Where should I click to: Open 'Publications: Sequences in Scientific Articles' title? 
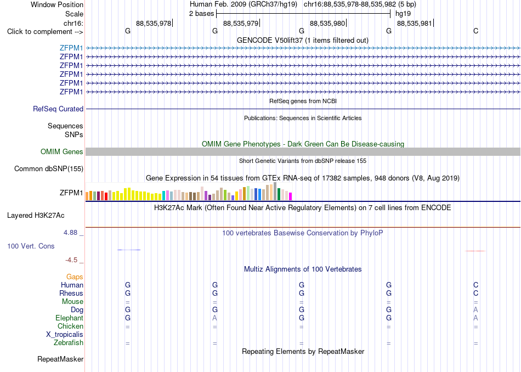[303, 118]
